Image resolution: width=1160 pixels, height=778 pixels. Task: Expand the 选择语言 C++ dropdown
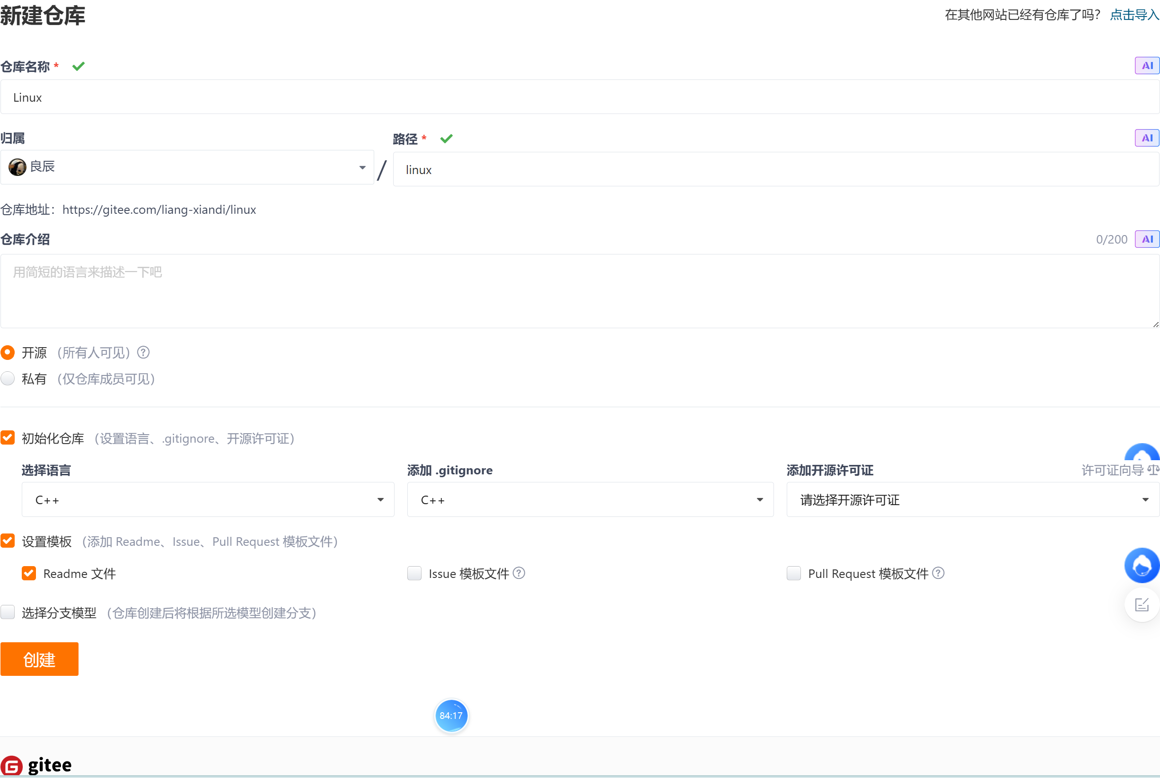[x=208, y=499]
